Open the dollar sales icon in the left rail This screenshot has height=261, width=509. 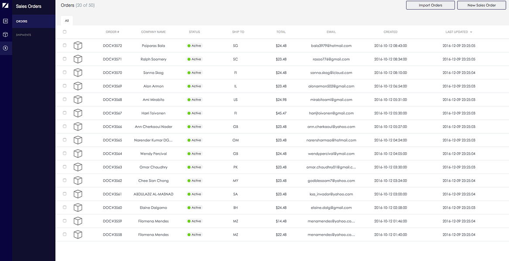click(x=5, y=48)
